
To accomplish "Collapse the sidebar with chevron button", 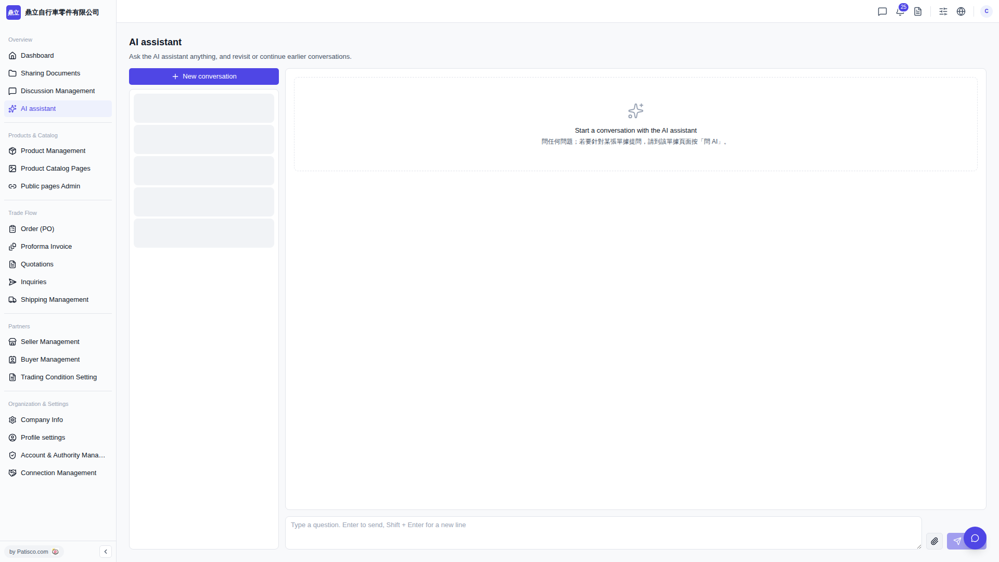I will point(106,552).
